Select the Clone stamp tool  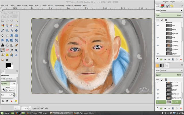3,55
